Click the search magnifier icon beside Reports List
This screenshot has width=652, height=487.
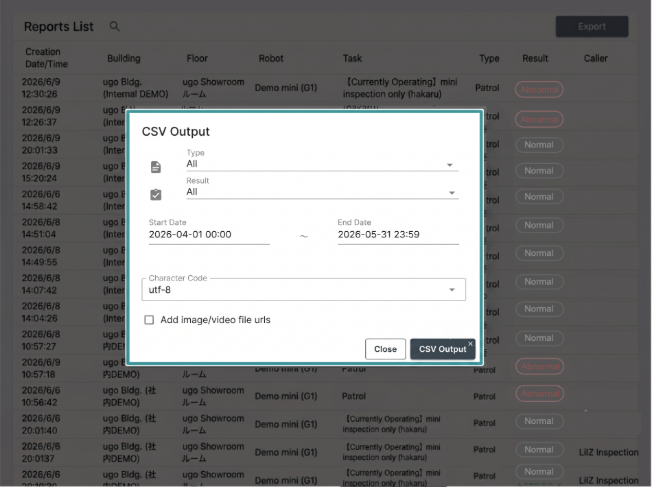click(x=115, y=27)
